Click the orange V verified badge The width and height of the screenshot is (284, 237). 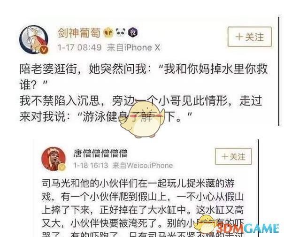[44, 49]
